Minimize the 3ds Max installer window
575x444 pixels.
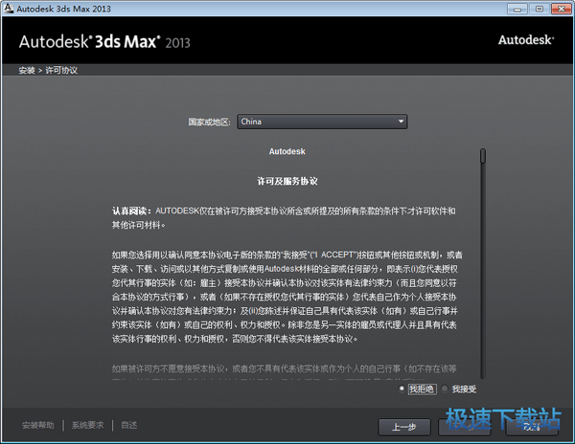tap(517, 9)
